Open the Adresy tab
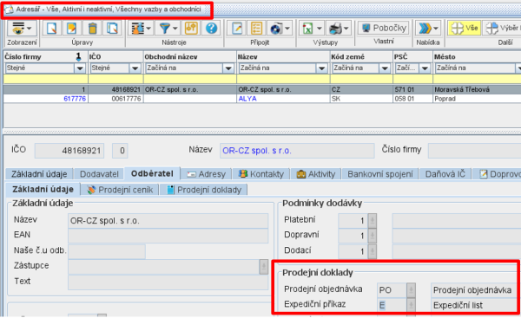This screenshot has width=521, height=318. coord(207,174)
